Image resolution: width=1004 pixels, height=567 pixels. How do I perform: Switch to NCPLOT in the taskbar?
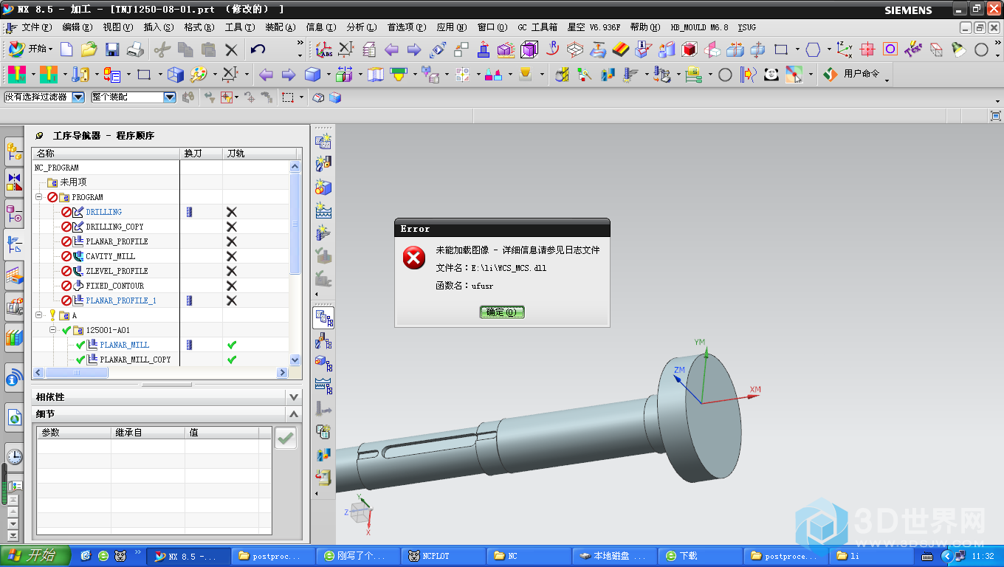pos(443,556)
